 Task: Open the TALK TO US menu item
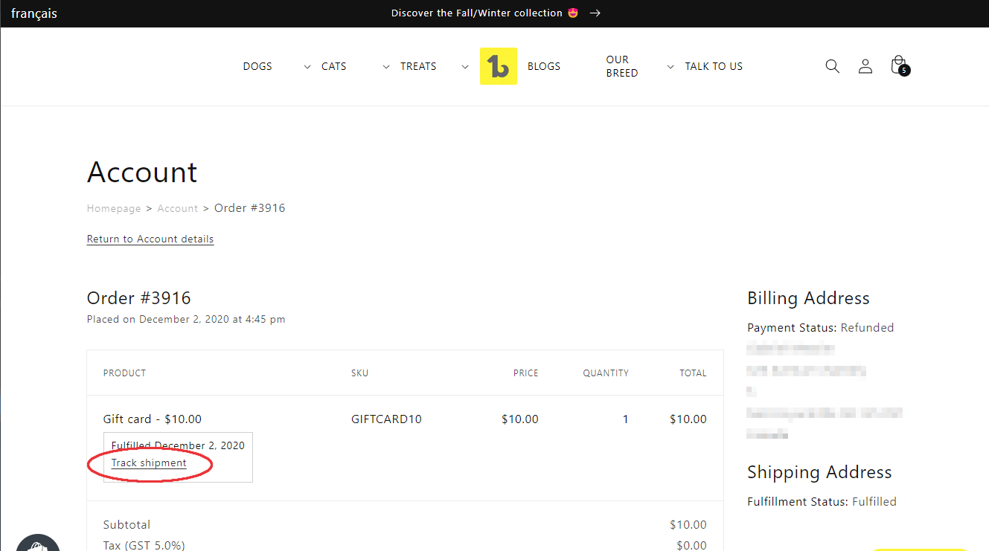click(x=713, y=66)
